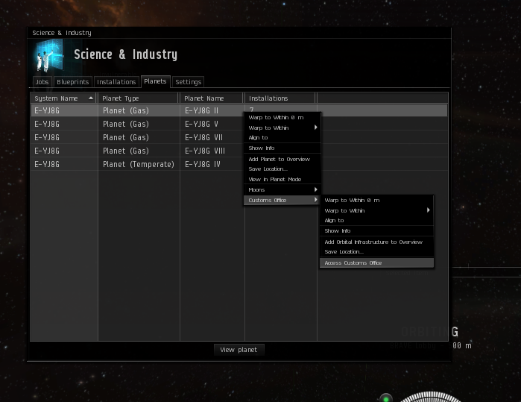Choose Align to in planet menu
Image resolution: width=521 pixels, height=402 pixels.
pos(282,138)
